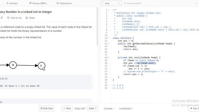Click node 1 in the linked list diagram
Image resolution: width=199 pixels, height=112 pixels.
click(41, 66)
